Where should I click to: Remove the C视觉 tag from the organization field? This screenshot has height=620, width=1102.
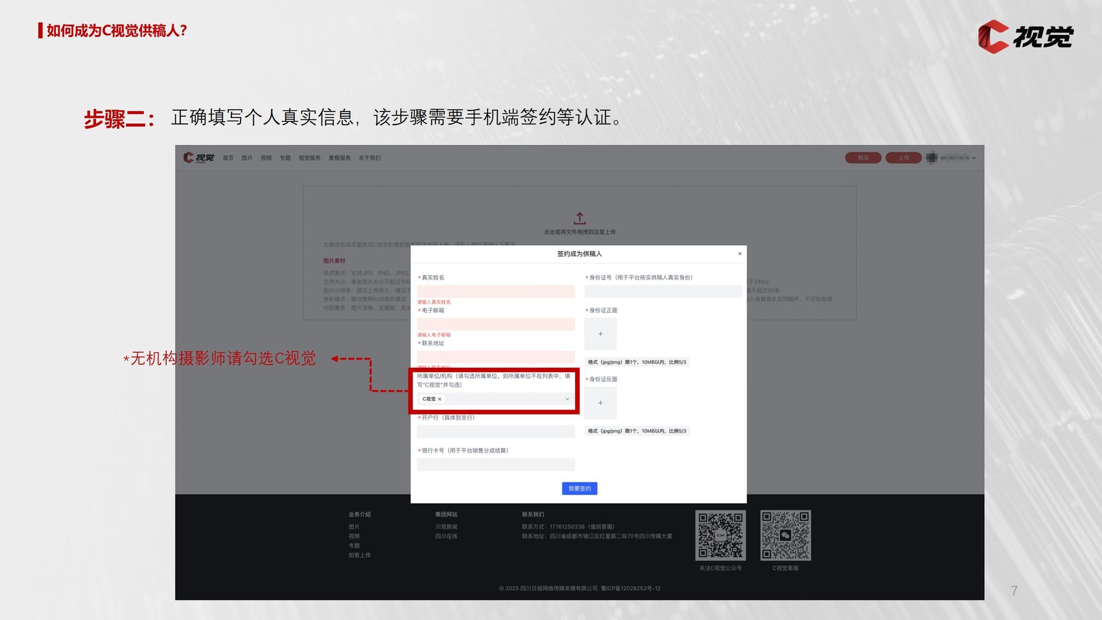[440, 399]
